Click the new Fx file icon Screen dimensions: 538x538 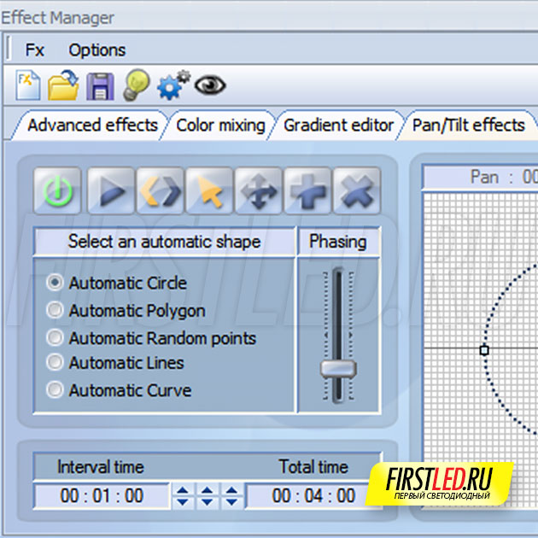(x=28, y=85)
